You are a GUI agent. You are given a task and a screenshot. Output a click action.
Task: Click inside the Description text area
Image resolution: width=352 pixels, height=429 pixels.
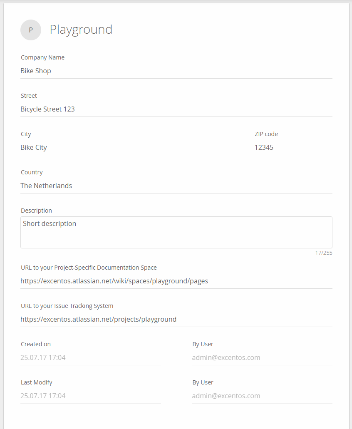(176, 233)
